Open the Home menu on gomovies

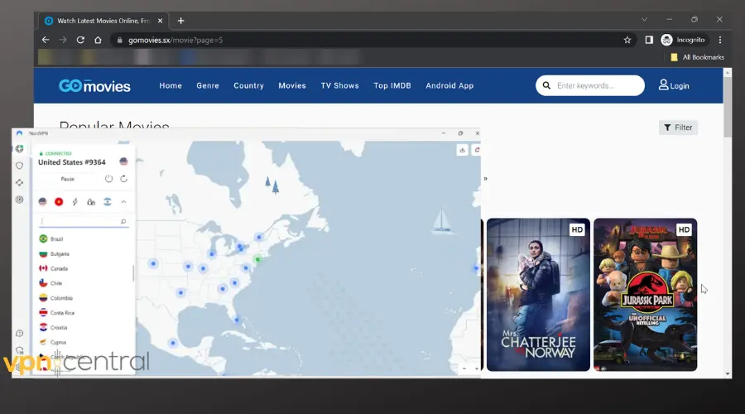(171, 85)
